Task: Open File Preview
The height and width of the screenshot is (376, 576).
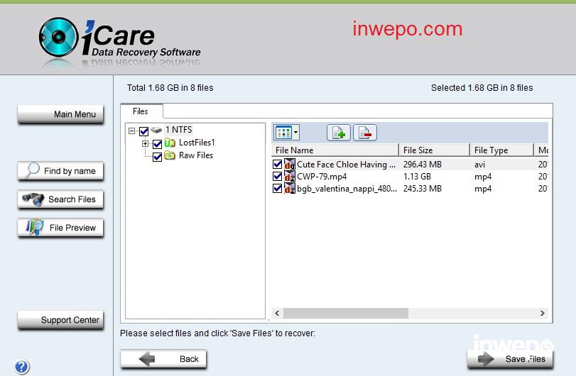Action: 60,228
